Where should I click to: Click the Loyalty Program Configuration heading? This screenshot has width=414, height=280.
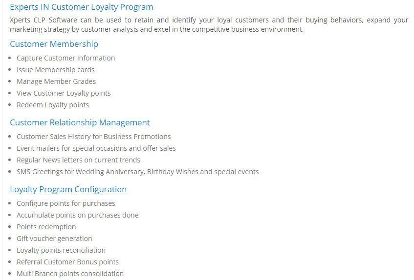tap(68, 189)
